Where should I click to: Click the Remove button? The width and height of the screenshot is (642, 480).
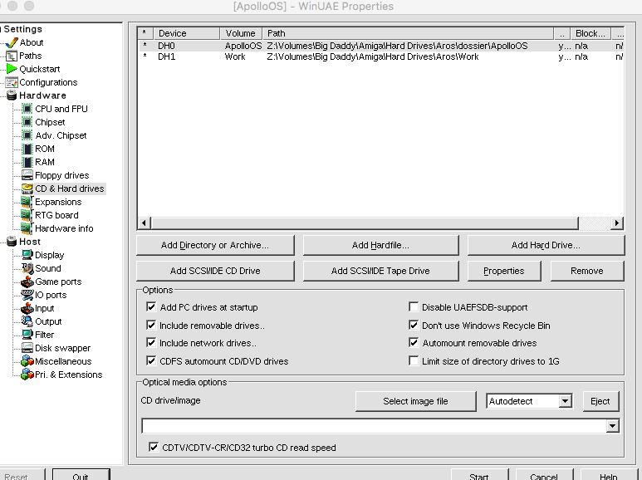(x=587, y=271)
